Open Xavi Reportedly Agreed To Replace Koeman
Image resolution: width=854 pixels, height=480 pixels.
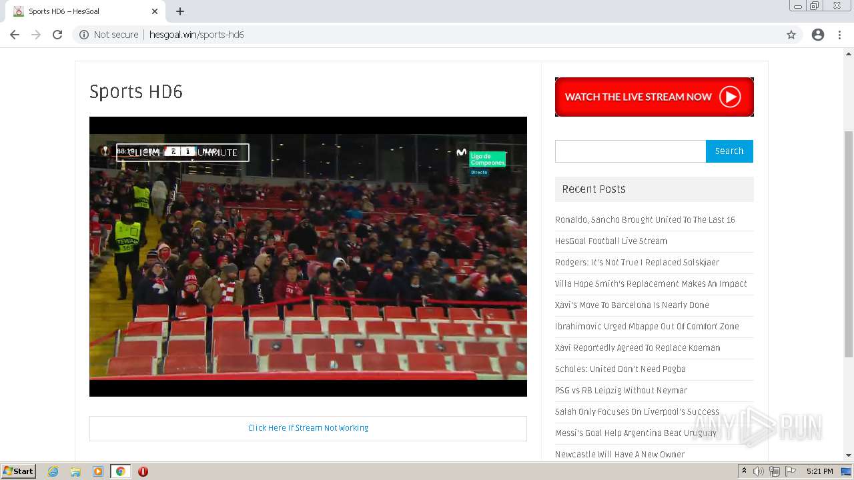(638, 348)
